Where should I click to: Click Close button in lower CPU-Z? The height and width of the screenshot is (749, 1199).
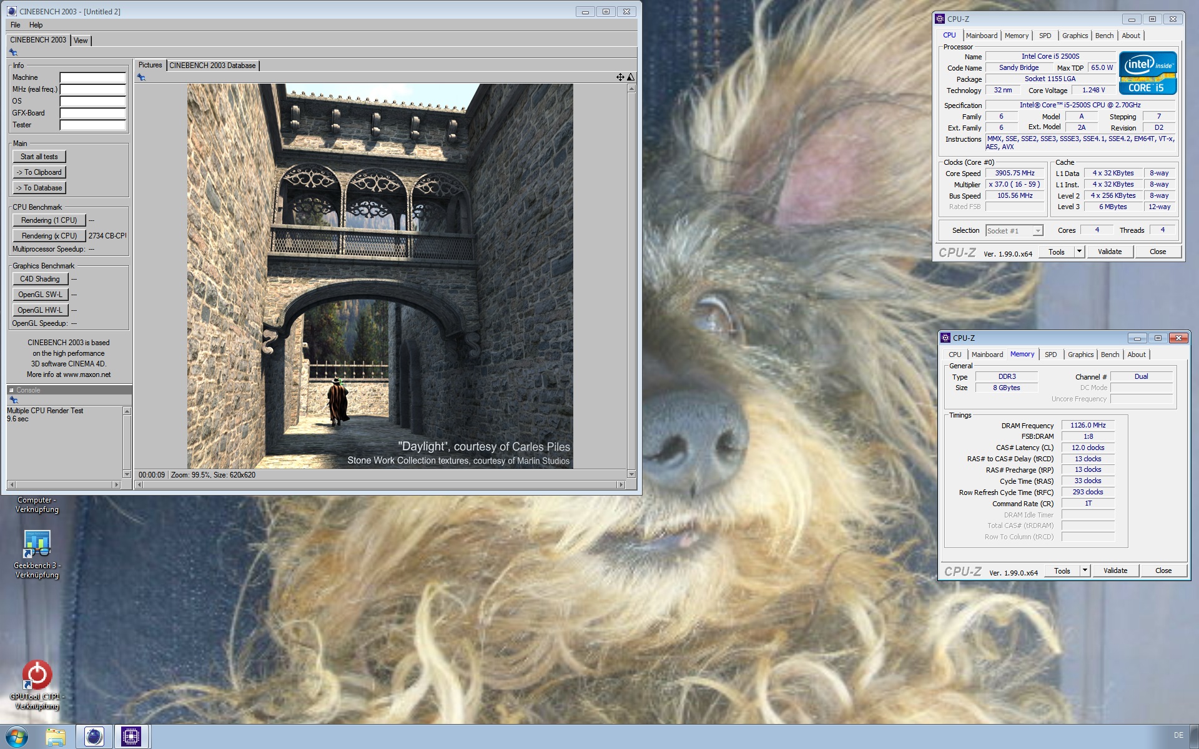(1163, 570)
